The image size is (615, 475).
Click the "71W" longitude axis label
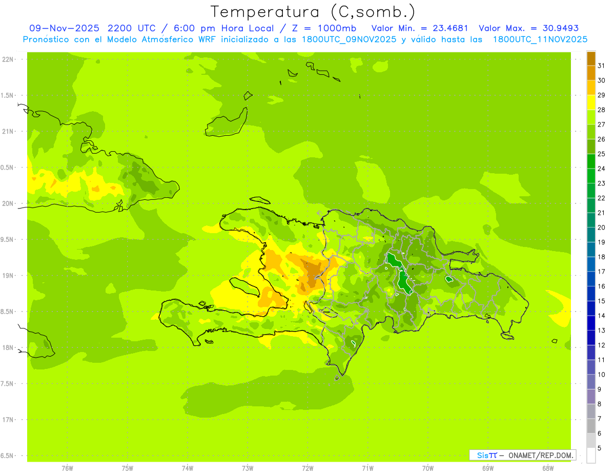[367, 468]
